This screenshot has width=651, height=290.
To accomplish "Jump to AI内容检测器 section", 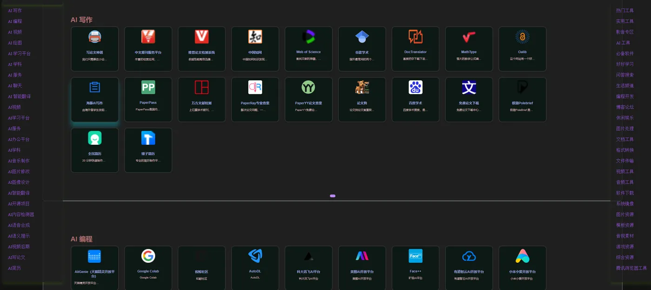I will pos(21,214).
